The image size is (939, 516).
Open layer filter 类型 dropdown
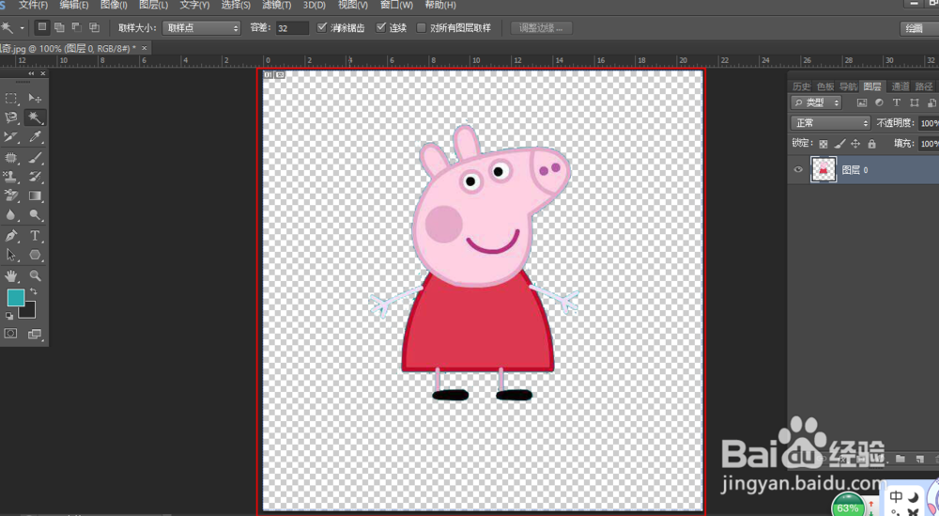point(816,102)
